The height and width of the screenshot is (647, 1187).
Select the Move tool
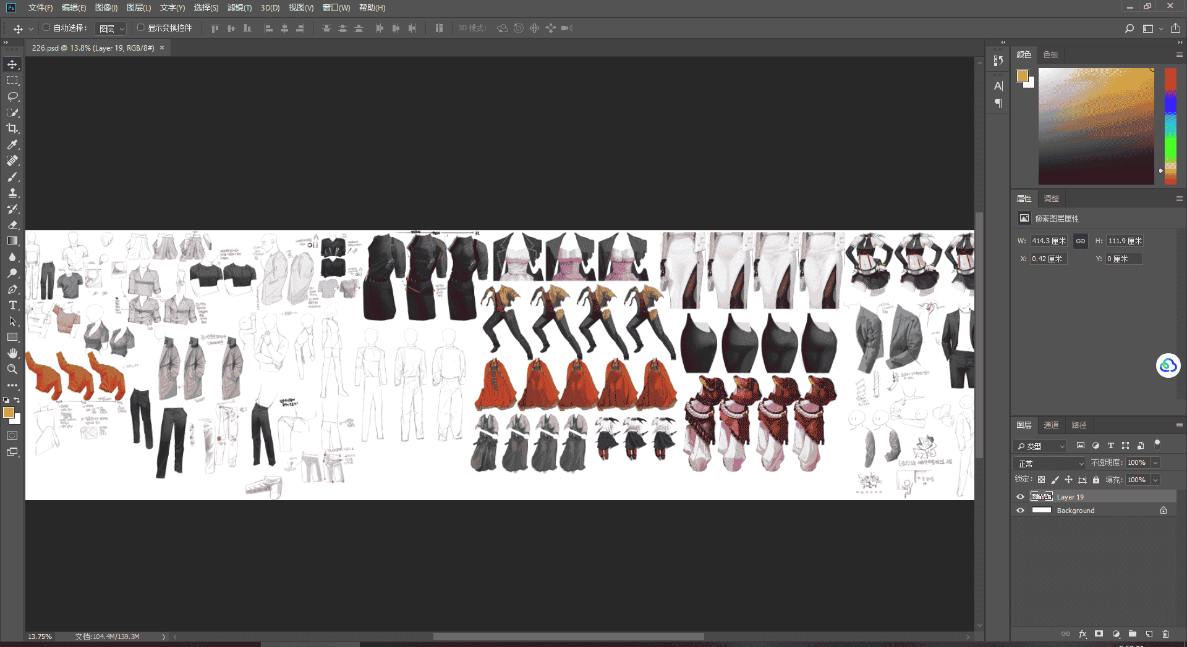(12, 65)
